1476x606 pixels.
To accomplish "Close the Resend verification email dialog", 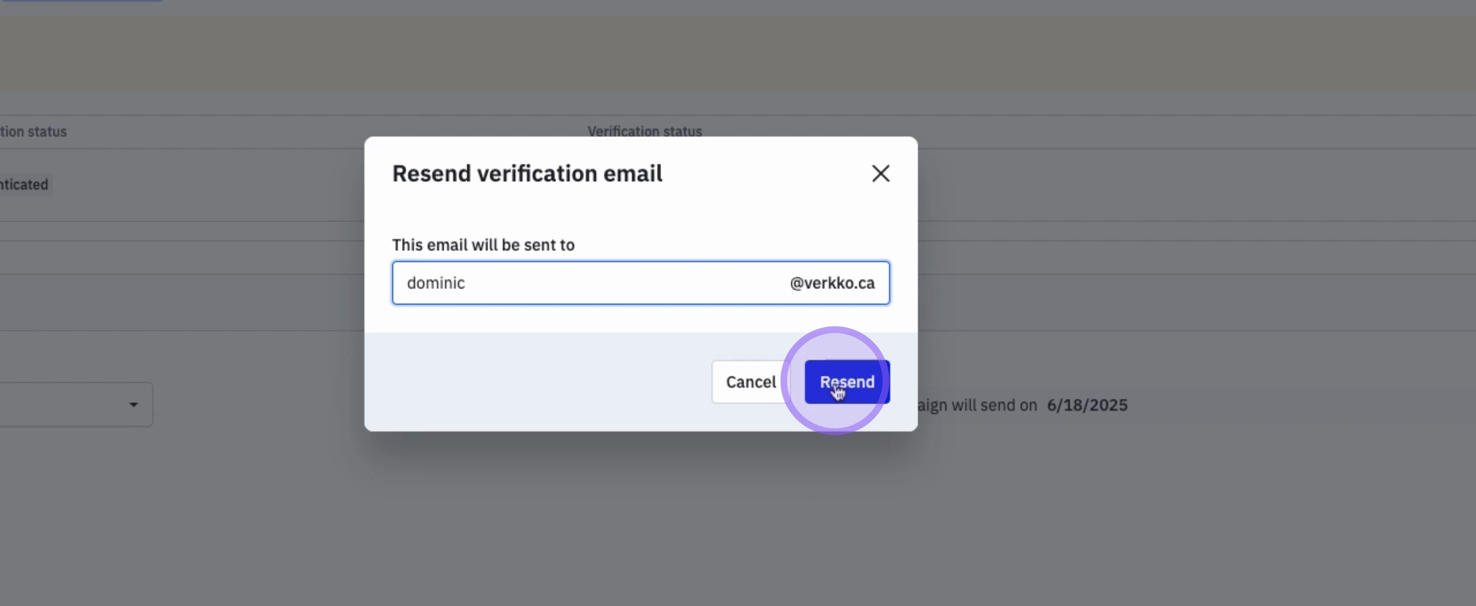I will [880, 173].
